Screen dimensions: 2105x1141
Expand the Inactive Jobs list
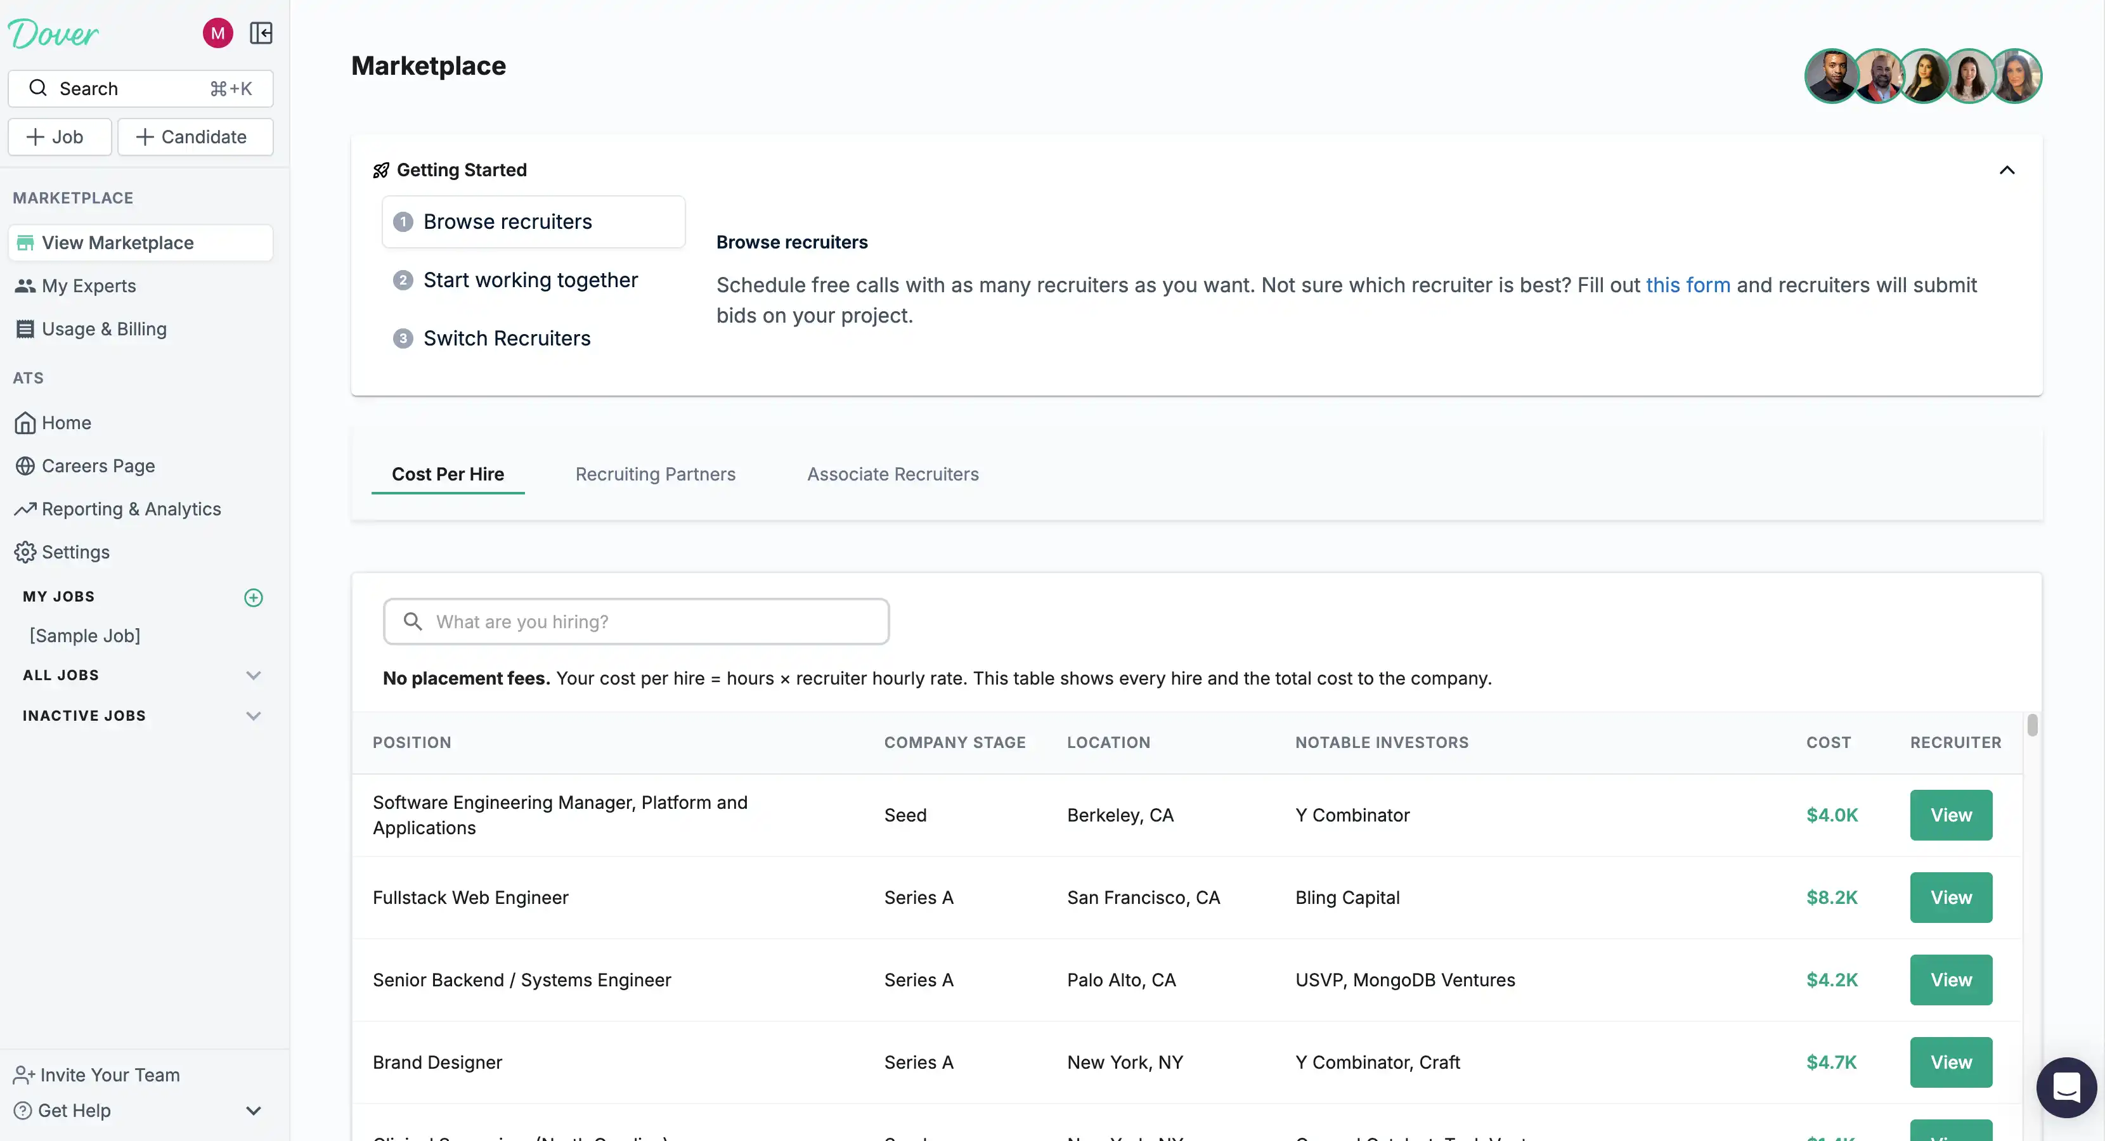[x=254, y=716]
